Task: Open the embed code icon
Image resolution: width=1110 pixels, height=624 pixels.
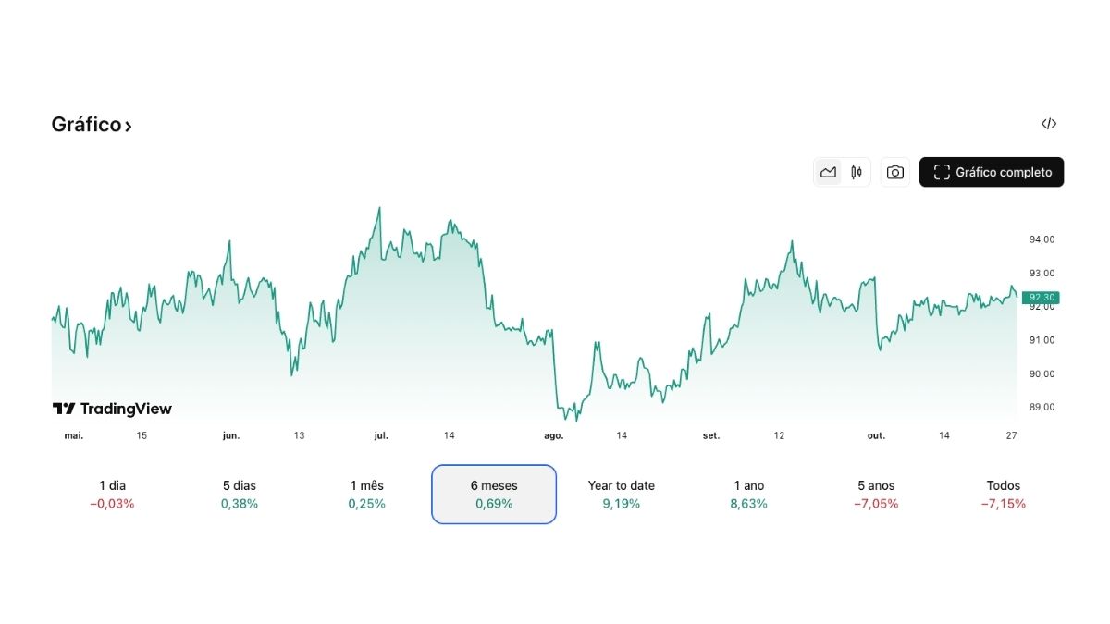Action: pos(1049,123)
